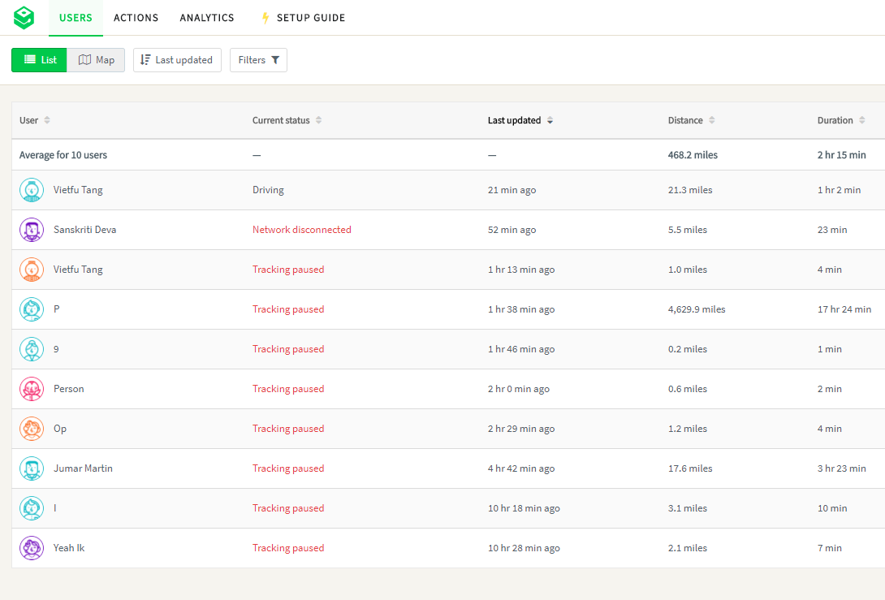Click the Average for 10 users label
Viewport: 885px width, 600px height.
tap(63, 154)
